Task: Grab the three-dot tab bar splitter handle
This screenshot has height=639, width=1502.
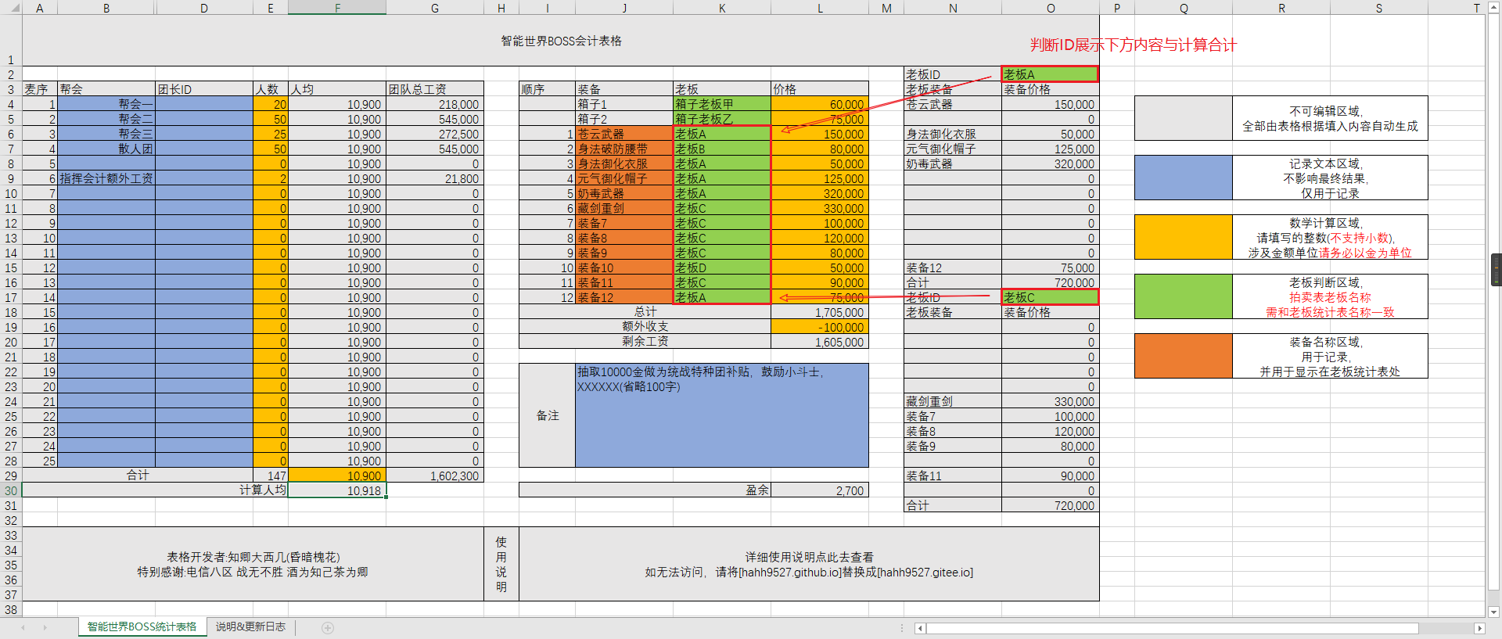Action: pyautogui.click(x=902, y=628)
